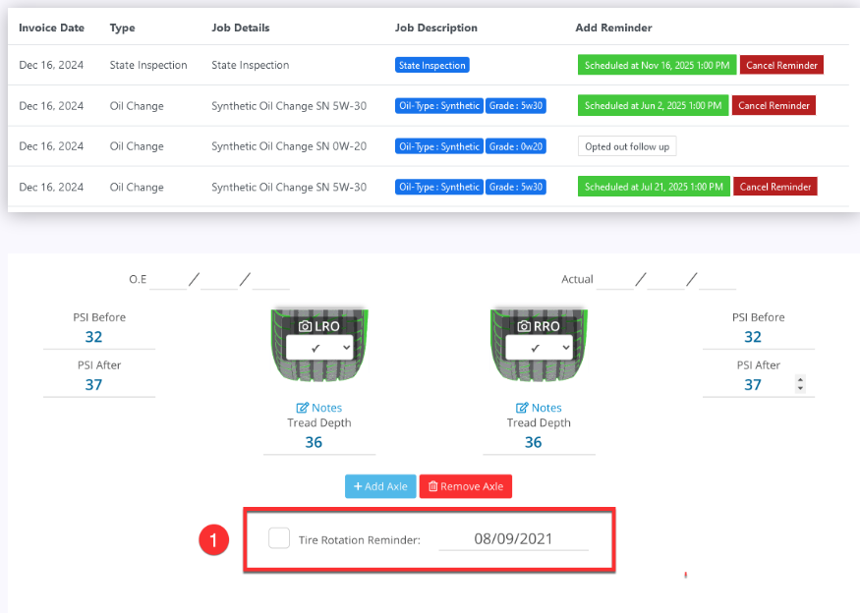The image size is (860, 613).
Task: Click the left Tread Depth value field
Action: (318, 444)
